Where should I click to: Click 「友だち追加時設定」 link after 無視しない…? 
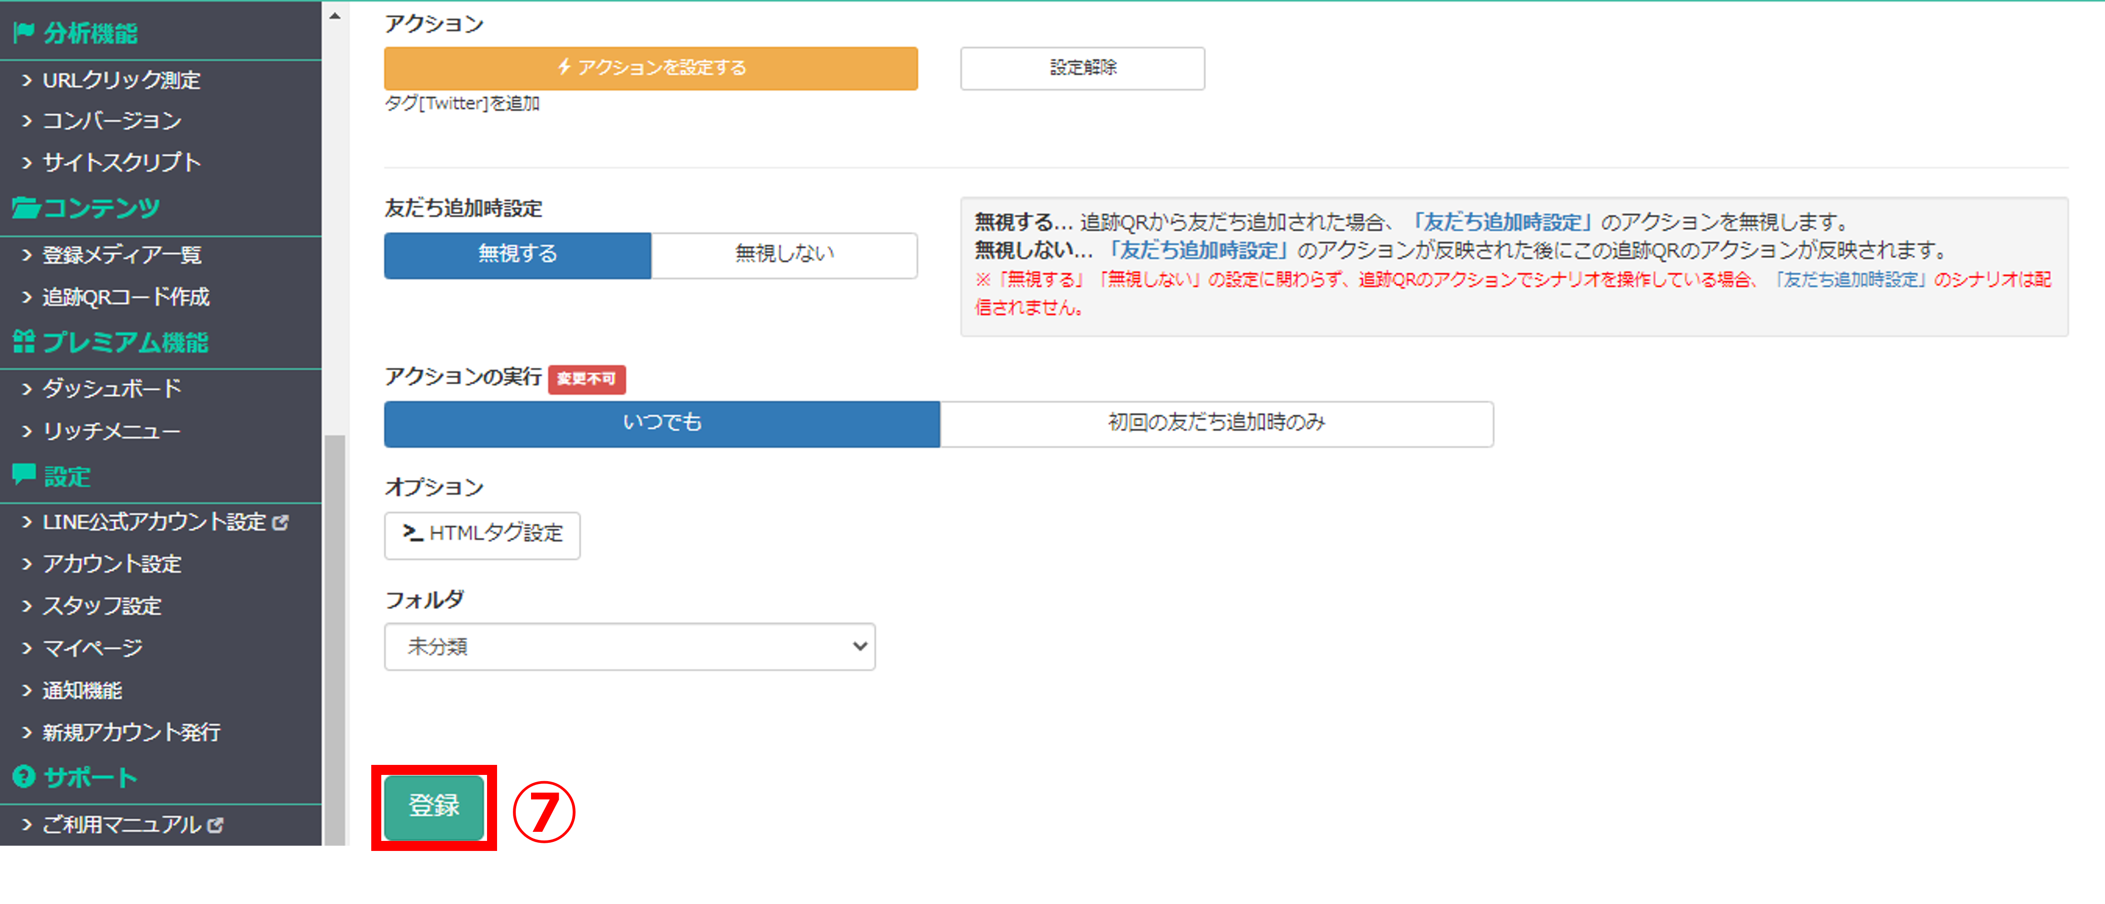1199,250
